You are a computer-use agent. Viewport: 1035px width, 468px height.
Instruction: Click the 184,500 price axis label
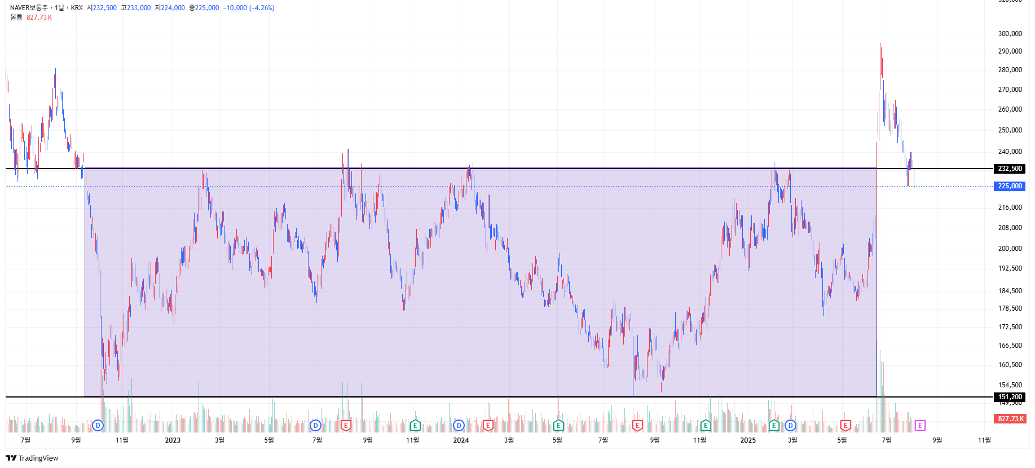tap(1010, 291)
